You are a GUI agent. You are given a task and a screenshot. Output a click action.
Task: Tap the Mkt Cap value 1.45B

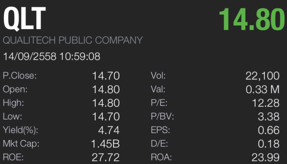pos(105,144)
